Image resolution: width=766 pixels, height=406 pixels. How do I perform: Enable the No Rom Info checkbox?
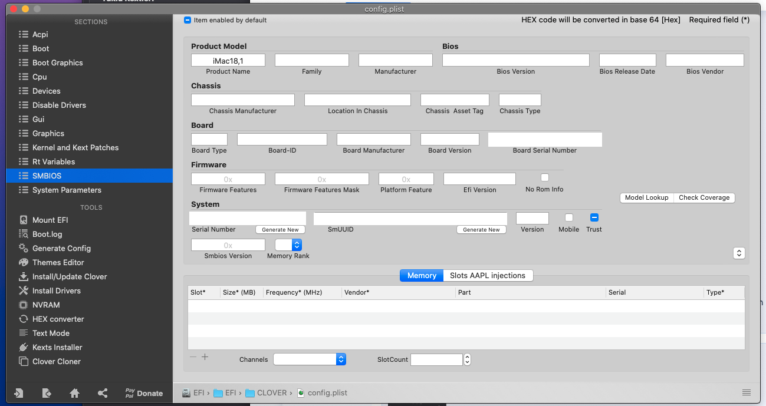(x=545, y=177)
